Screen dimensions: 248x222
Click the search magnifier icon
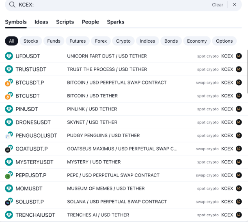point(12,4)
